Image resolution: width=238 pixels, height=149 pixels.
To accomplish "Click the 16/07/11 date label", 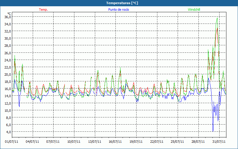I will [x=115, y=142].
